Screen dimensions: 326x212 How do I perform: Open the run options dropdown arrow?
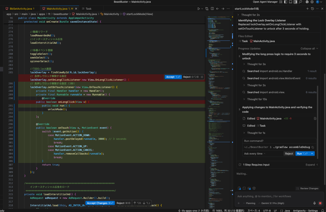tap(202, 9)
